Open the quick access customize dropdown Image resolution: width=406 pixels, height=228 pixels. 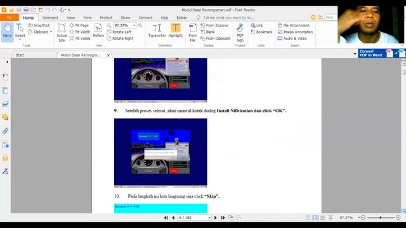pos(69,10)
